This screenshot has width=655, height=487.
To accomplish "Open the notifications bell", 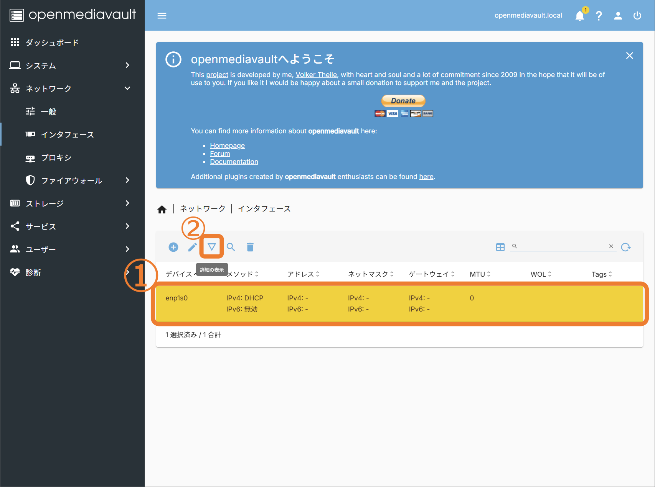I will tap(580, 16).
